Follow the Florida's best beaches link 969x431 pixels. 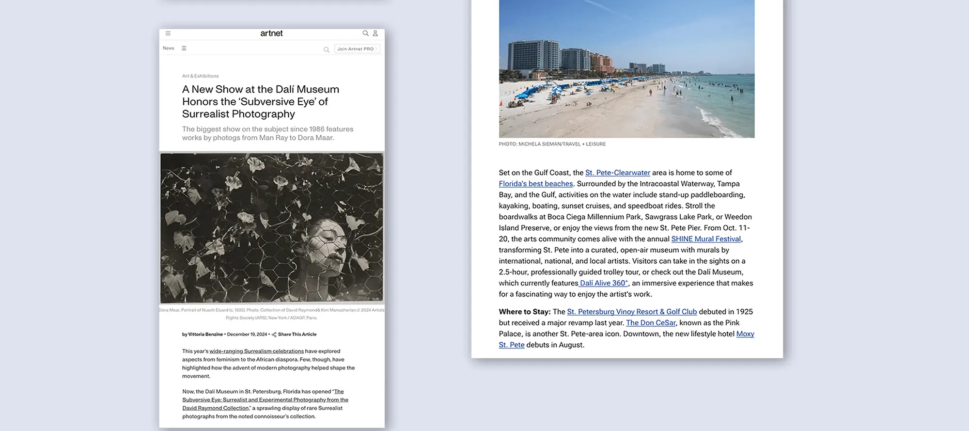(x=535, y=184)
